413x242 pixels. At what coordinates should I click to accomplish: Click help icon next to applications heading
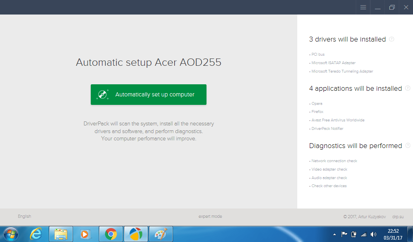(408, 88)
